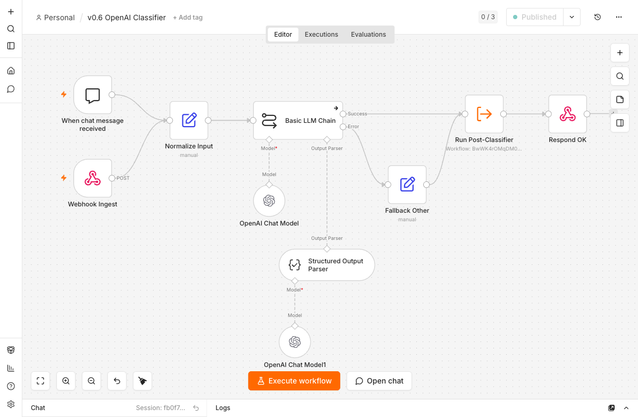Toggle the focus panel icon on canvas
Image resolution: width=638 pixels, height=417 pixels.
(x=620, y=123)
